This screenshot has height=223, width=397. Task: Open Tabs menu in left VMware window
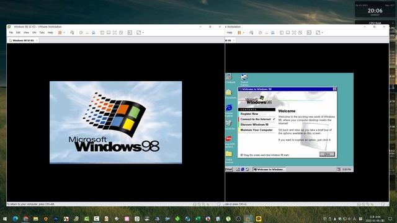point(42,33)
